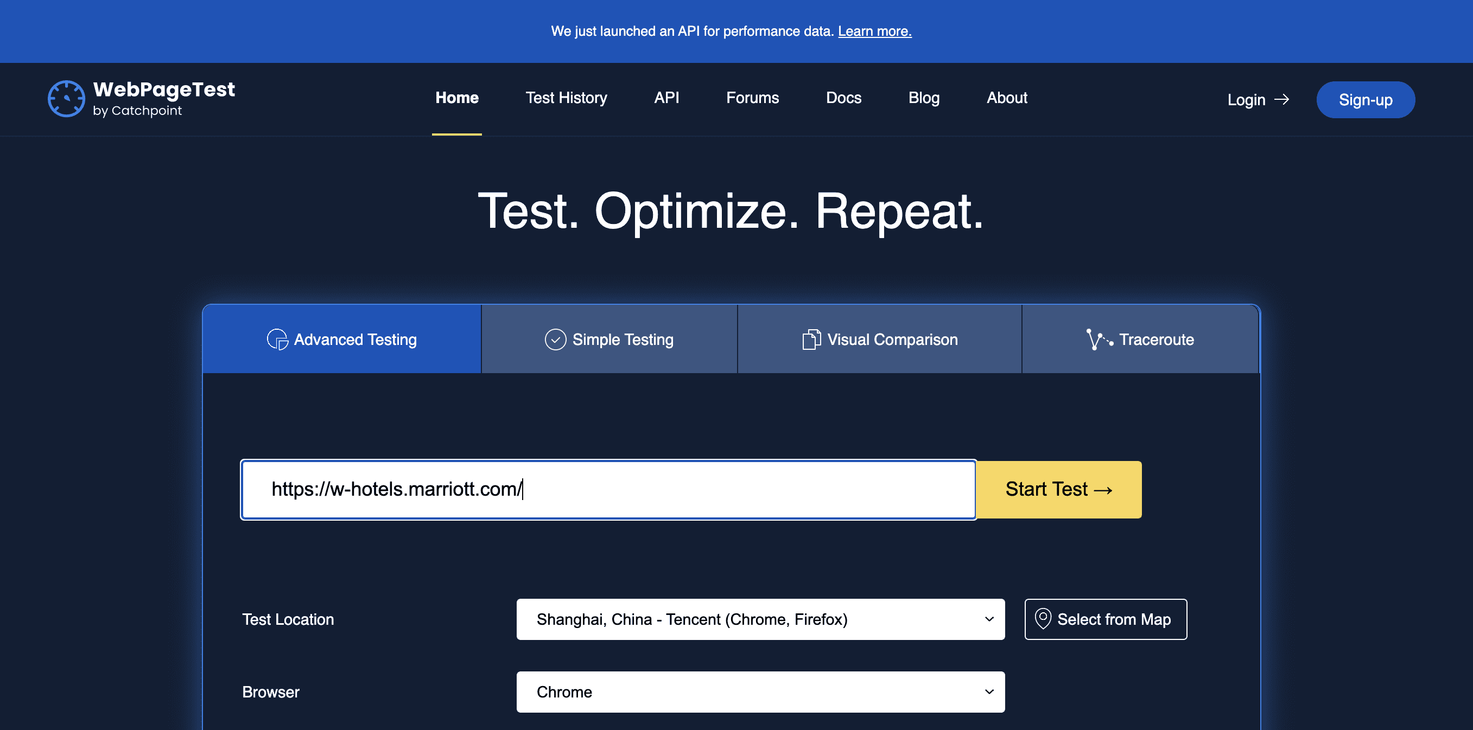Click the Simple Testing checkmark circle icon
The image size is (1473, 730).
(555, 340)
